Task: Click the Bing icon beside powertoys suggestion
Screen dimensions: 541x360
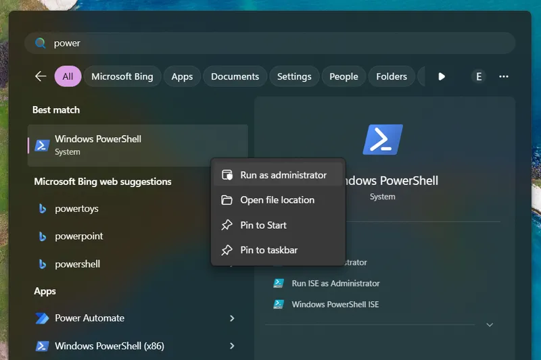Action: [42, 209]
